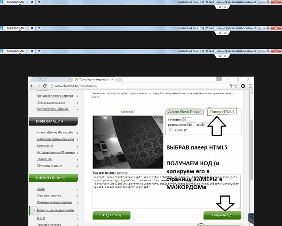Open Аренда облачного сервера link
This screenshot has height=226, width=282.
pos(55,96)
